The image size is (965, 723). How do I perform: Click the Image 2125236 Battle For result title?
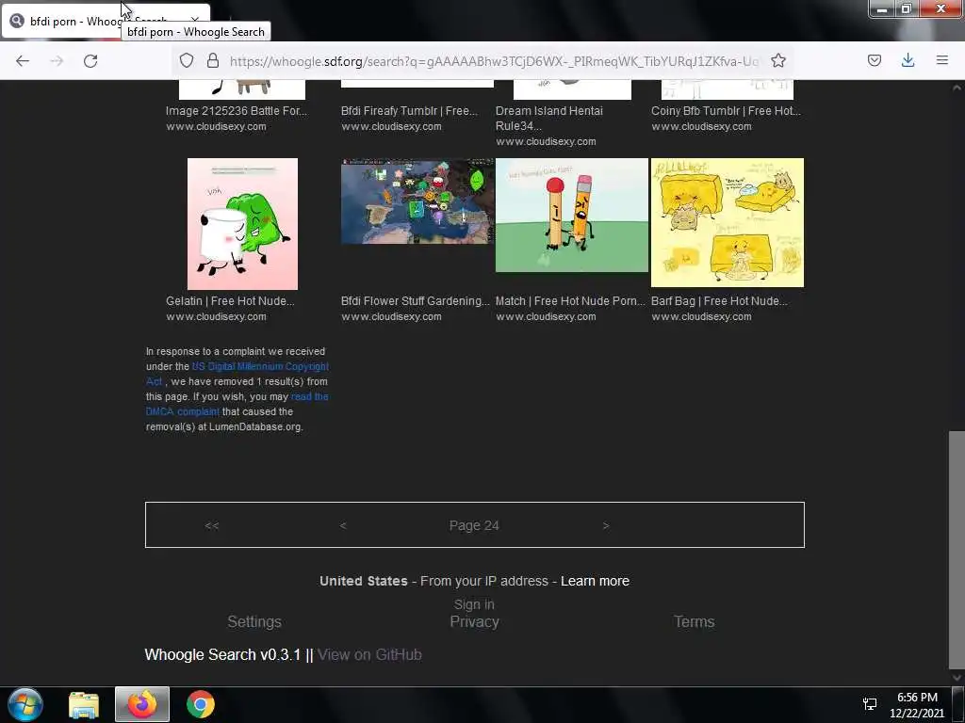click(x=237, y=111)
